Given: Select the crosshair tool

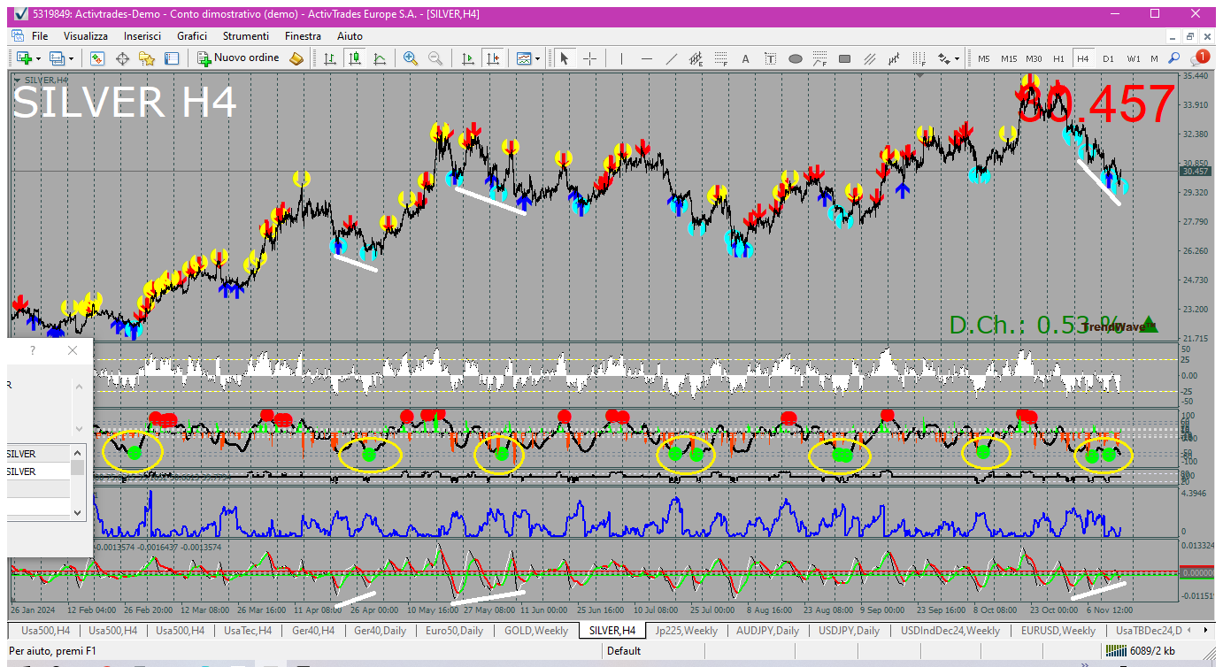Looking at the screenshot, I should click(x=589, y=58).
